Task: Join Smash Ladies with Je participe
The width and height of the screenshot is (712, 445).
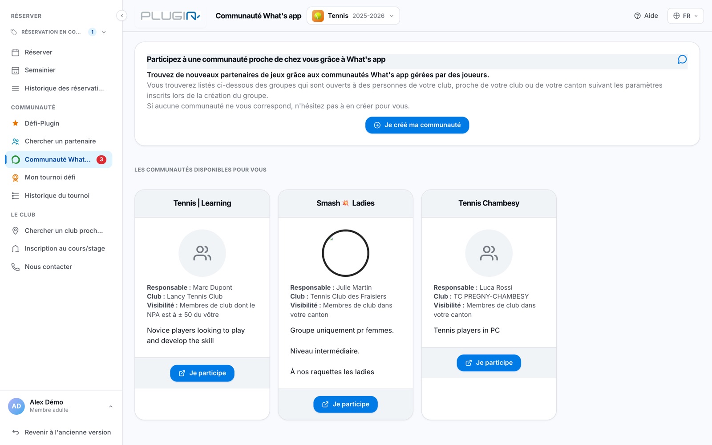Action: [345, 404]
